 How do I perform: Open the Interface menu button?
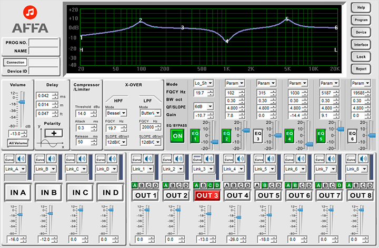[x=361, y=44]
